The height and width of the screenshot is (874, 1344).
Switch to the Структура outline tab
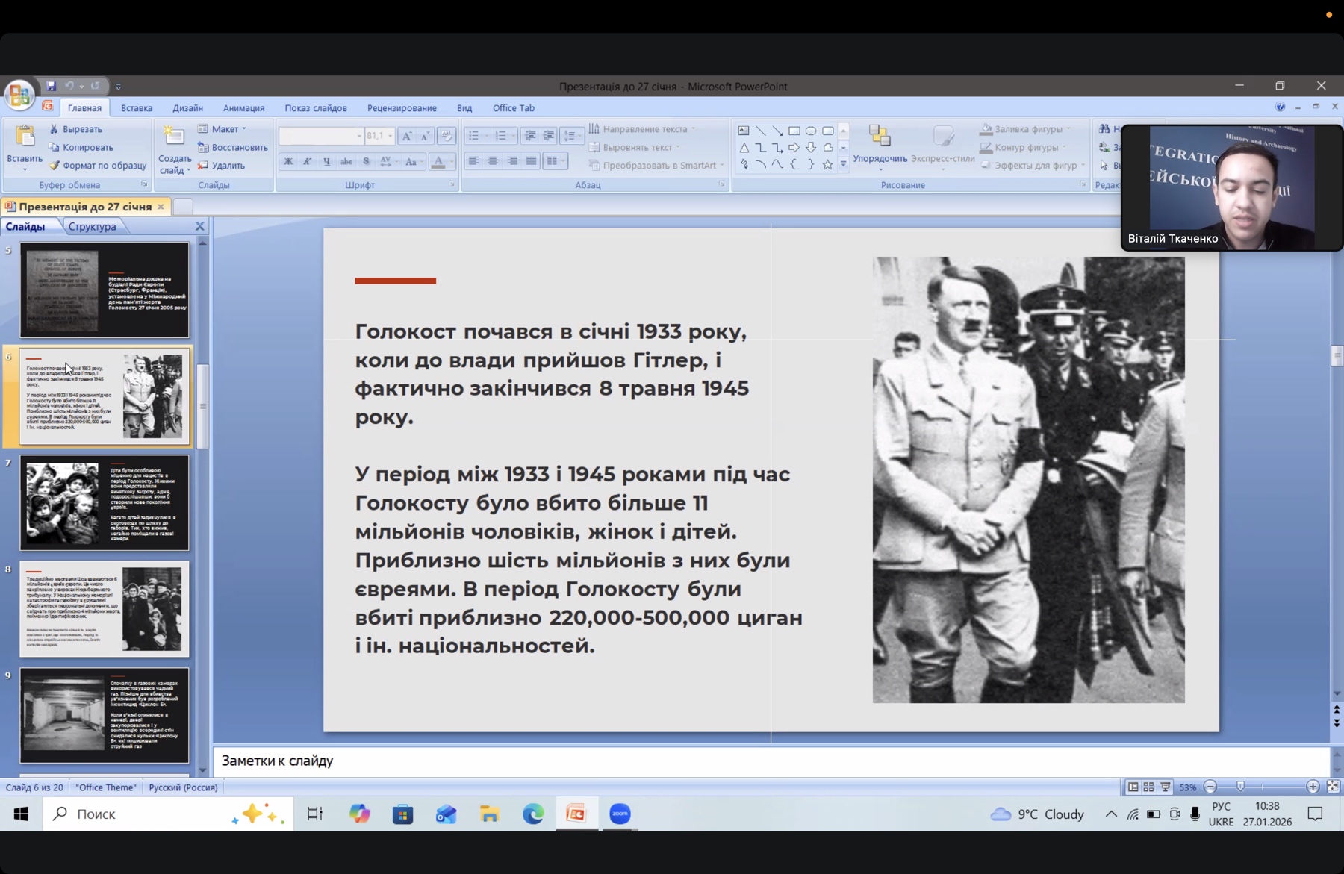92,226
